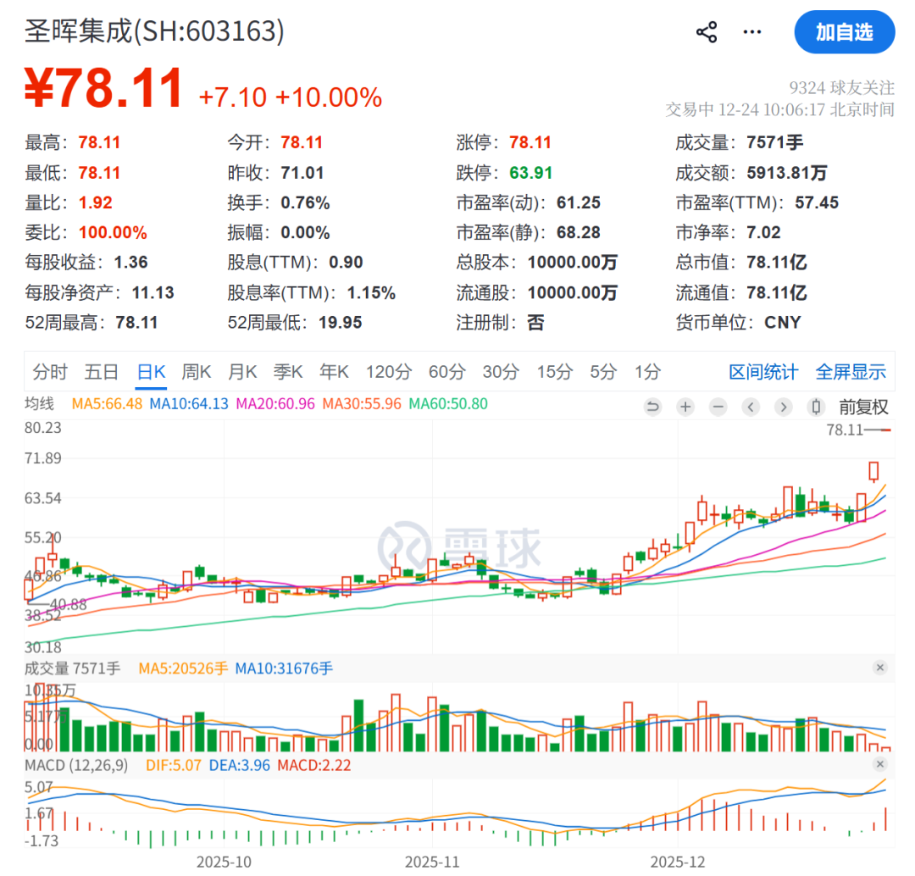Click the reset chart view undo icon
This screenshot has height=876, width=915.
coord(652,407)
